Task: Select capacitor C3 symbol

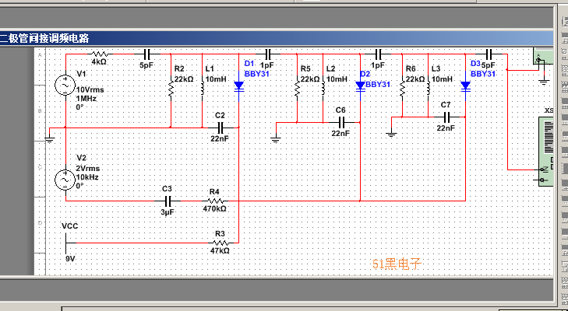Action: [x=168, y=201]
